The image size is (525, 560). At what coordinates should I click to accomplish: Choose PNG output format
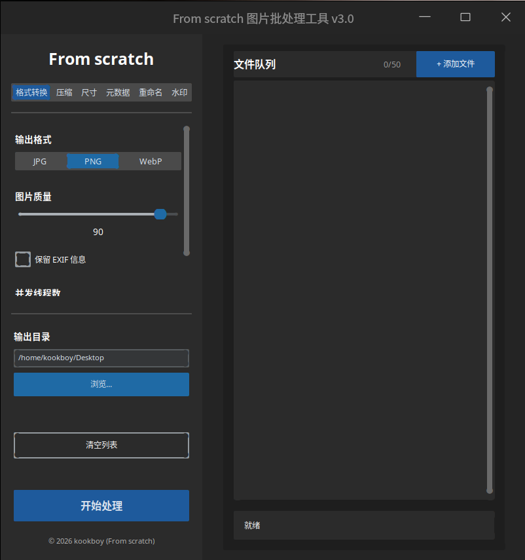tap(93, 161)
